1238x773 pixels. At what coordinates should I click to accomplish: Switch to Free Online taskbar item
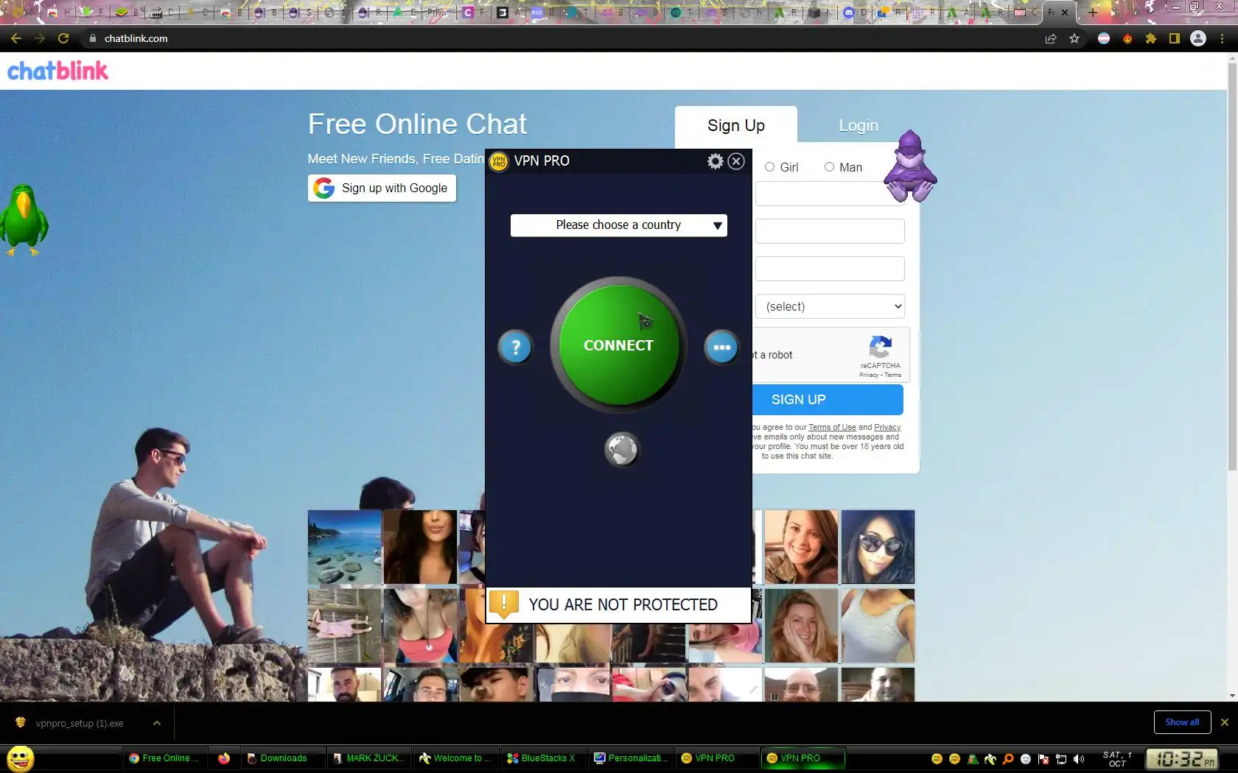click(x=166, y=758)
